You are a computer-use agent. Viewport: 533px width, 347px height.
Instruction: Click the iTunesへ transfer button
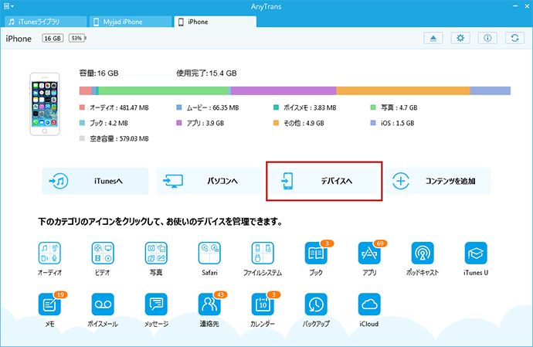pos(95,181)
